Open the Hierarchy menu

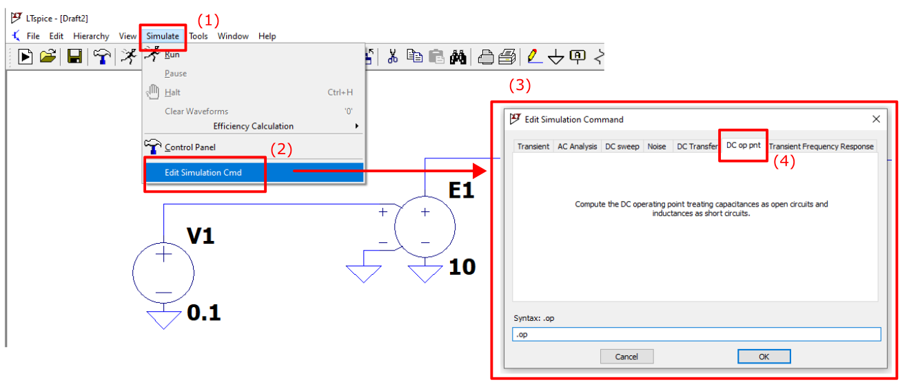point(91,36)
